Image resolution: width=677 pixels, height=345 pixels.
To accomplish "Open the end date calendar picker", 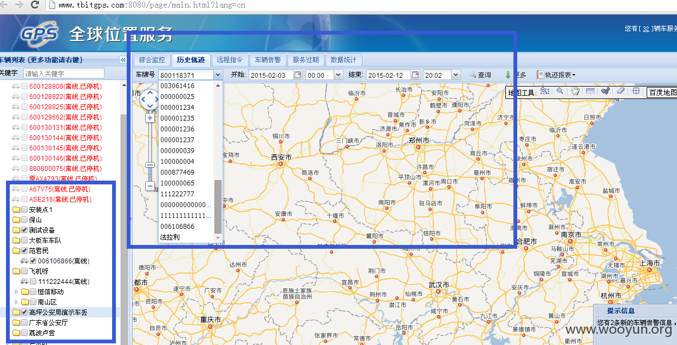I will coord(415,75).
